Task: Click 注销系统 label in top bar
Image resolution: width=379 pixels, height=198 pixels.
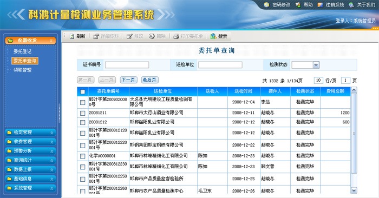Action: click(x=335, y=4)
